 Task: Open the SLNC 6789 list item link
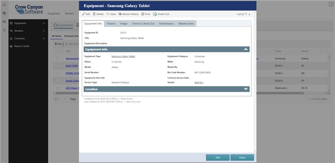click(x=72, y=66)
